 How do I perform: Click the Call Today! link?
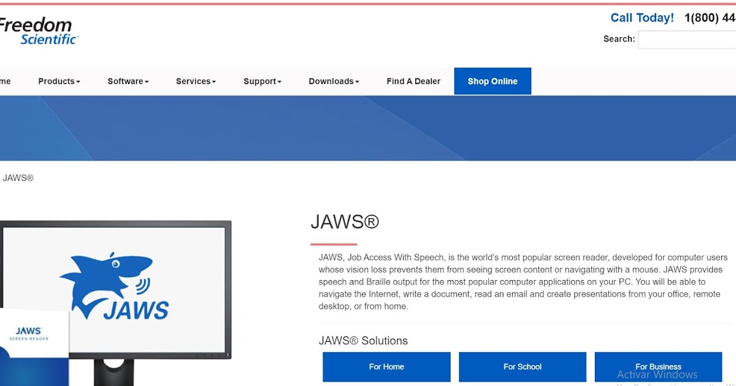click(x=642, y=18)
